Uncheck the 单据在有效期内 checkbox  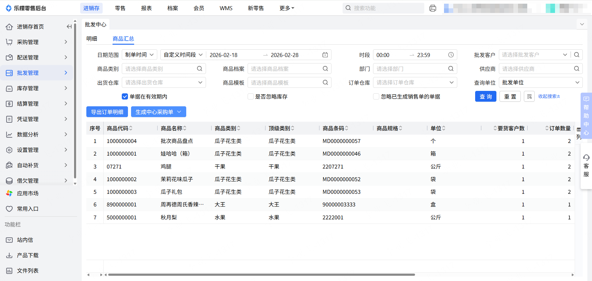pyautogui.click(x=125, y=97)
